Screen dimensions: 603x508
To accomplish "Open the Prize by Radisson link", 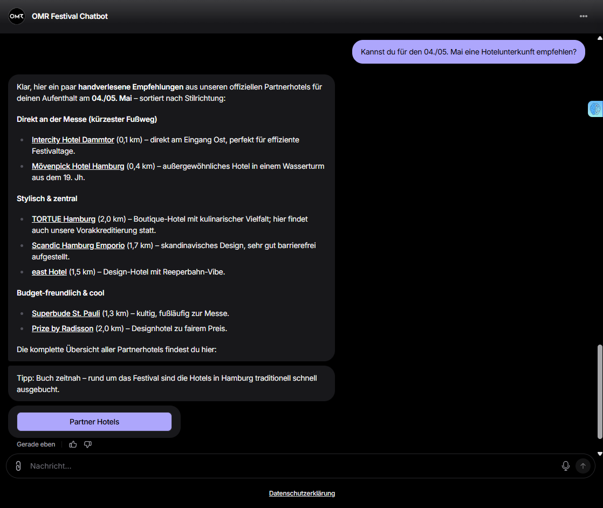I will [63, 328].
